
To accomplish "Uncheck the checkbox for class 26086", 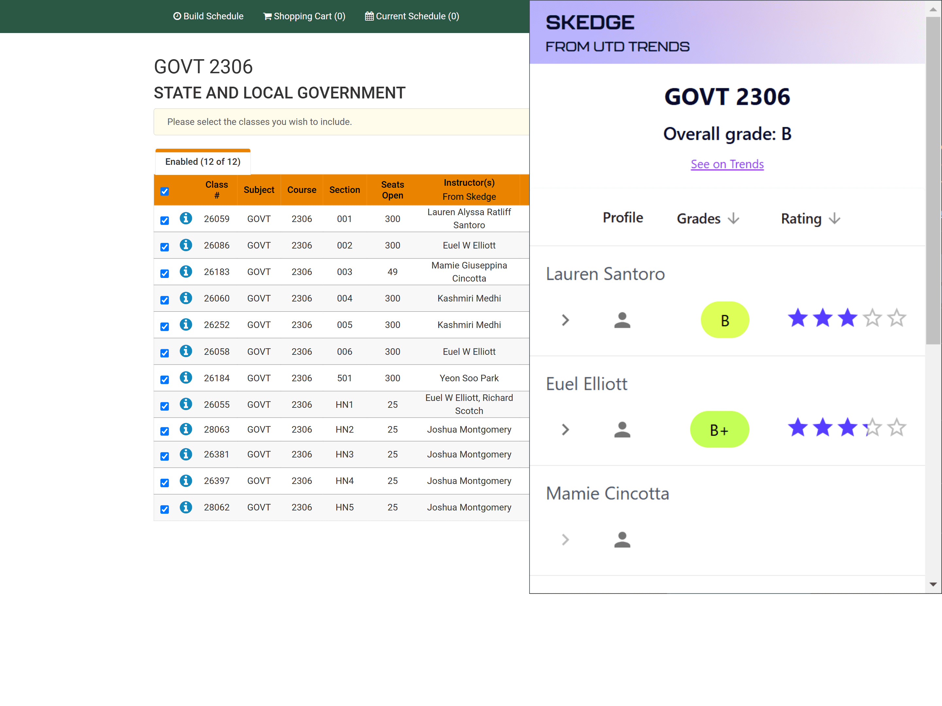I will pos(165,247).
